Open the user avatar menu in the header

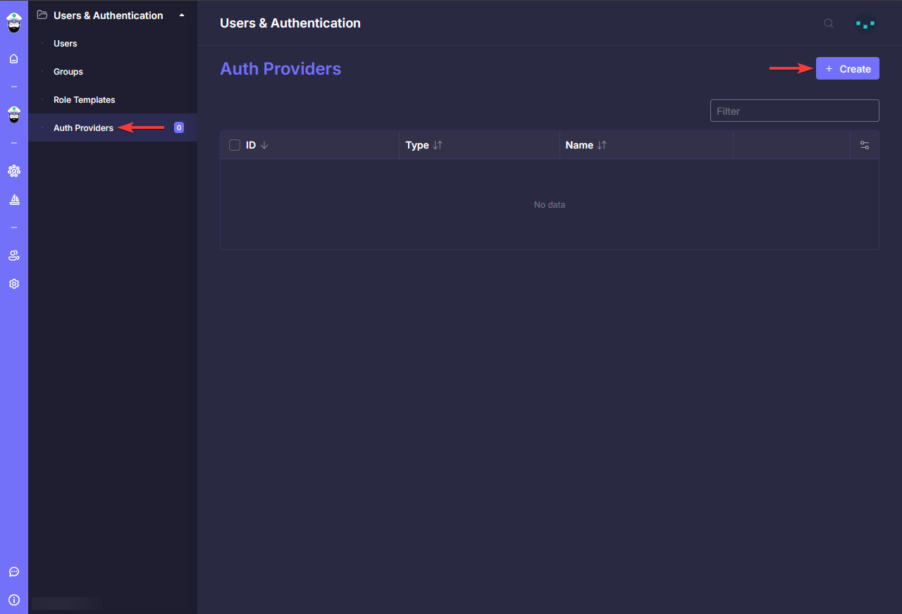click(x=865, y=23)
